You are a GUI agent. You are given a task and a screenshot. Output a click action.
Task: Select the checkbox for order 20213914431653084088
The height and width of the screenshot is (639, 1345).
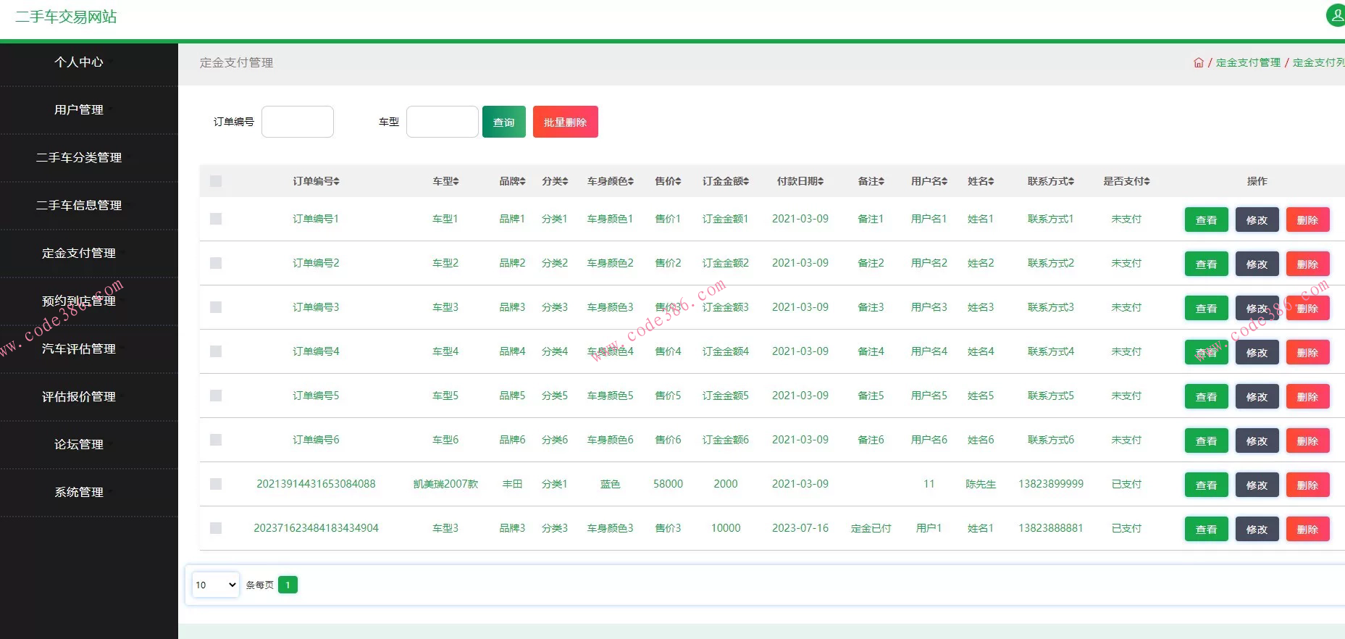(x=216, y=484)
